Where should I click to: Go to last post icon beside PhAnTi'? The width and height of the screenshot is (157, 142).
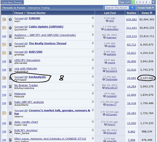pos(105,124)
